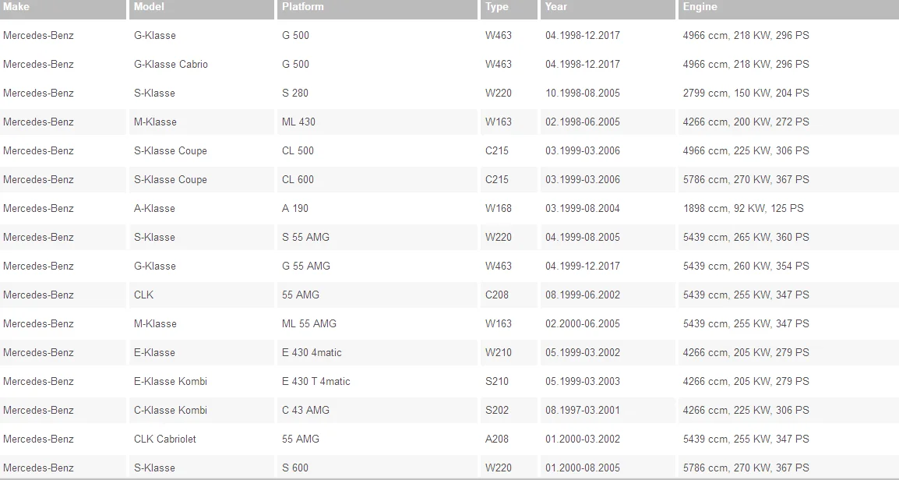Select the CL 600 row platform
Viewport: 899px width, 480px height.
[377, 179]
